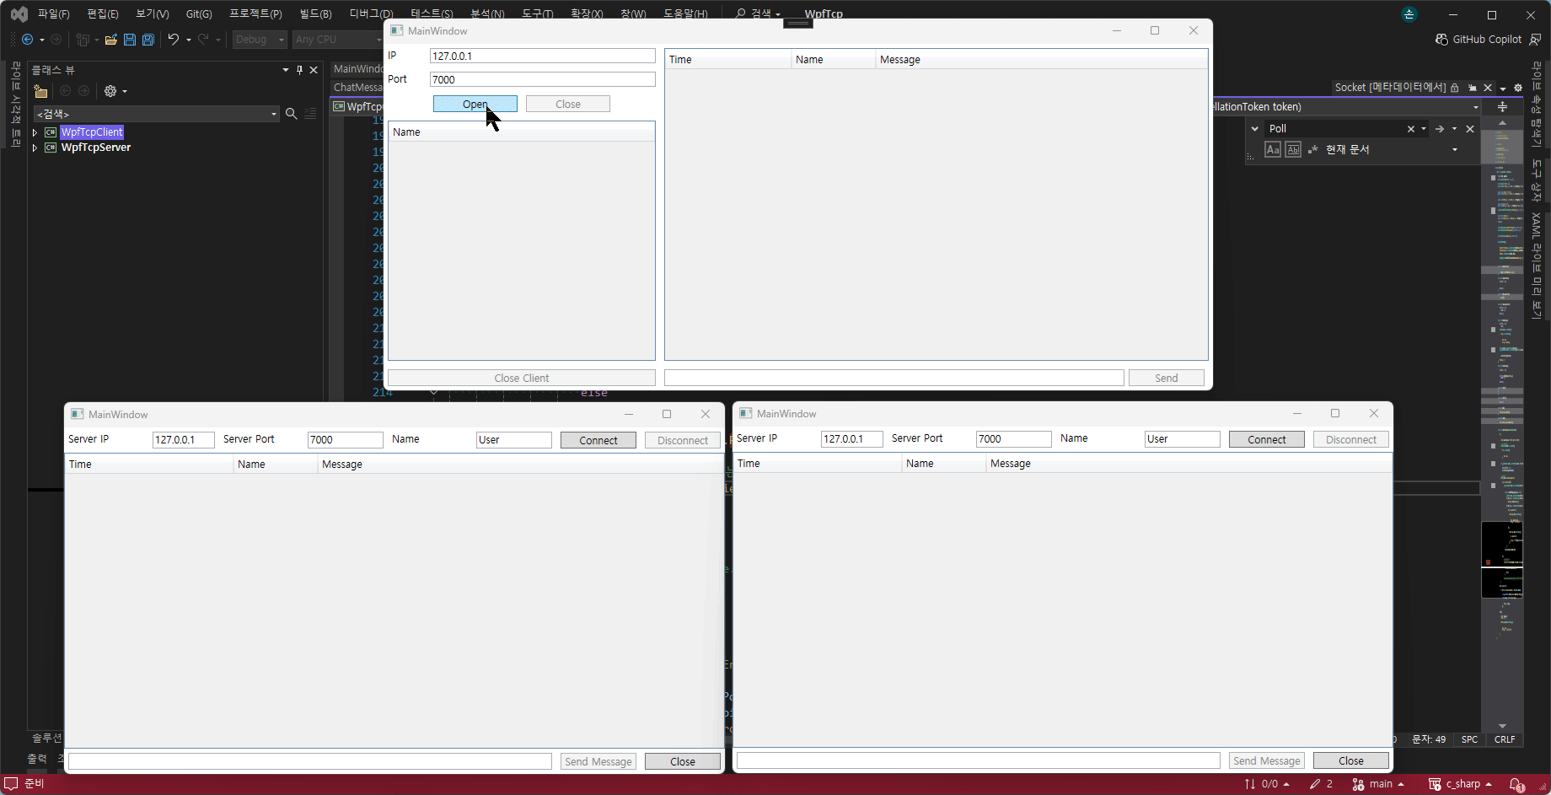Switch to the Socket metadata tab

click(1389, 87)
